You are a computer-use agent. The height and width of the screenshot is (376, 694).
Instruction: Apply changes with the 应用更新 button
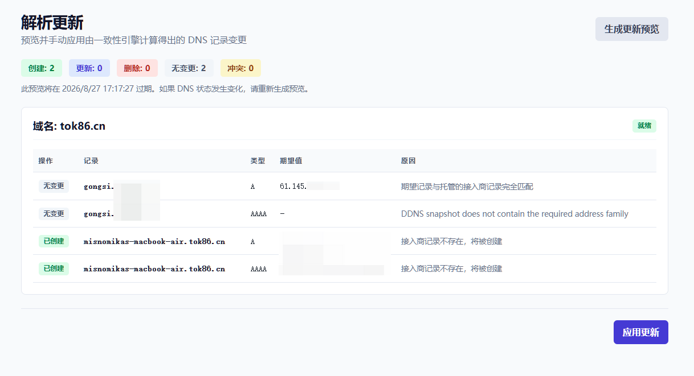[640, 332]
